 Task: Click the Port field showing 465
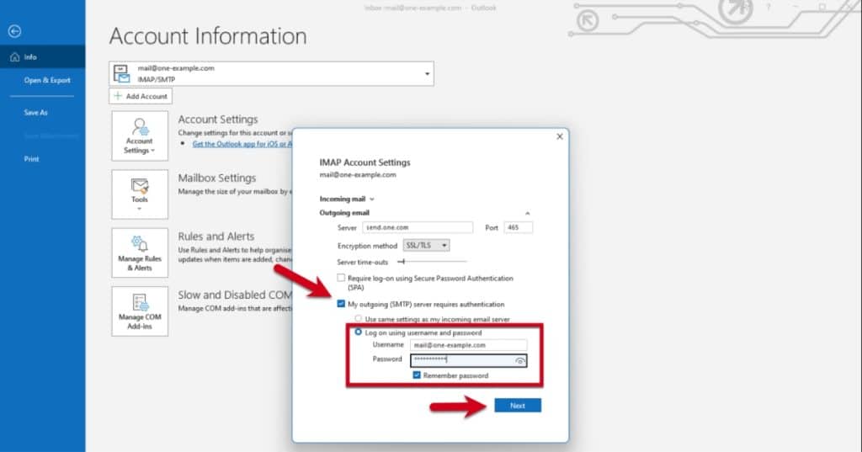[518, 227]
